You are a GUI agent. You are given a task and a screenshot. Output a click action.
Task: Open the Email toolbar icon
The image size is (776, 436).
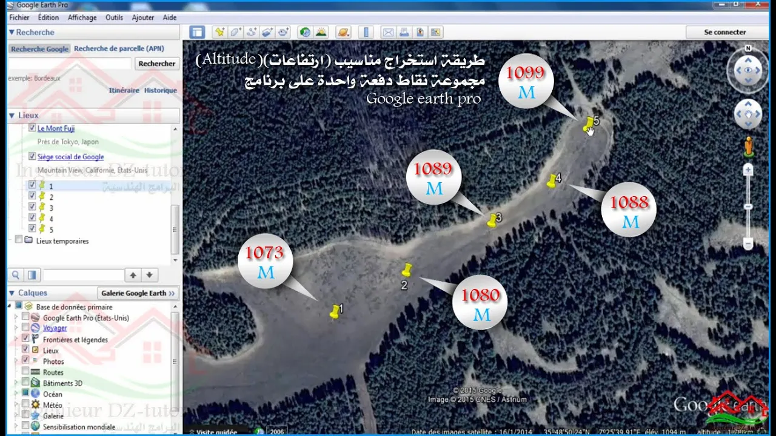pos(388,32)
